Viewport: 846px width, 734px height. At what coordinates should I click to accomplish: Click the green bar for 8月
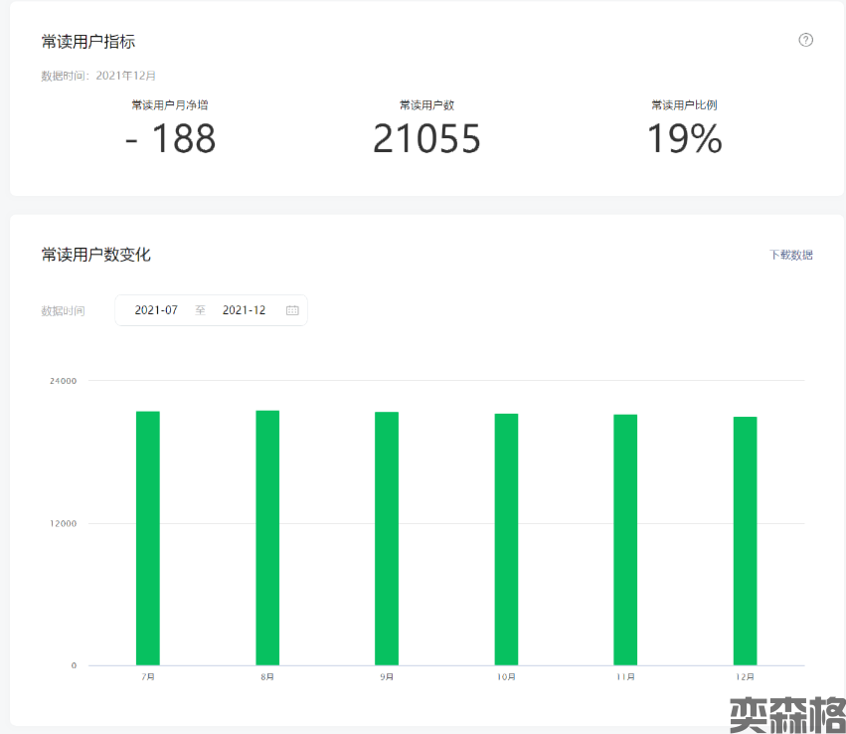(x=267, y=537)
